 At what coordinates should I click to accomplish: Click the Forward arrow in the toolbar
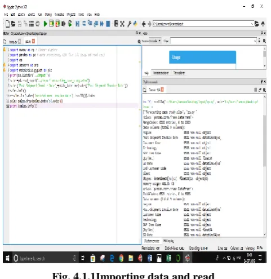(x=149, y=24)
